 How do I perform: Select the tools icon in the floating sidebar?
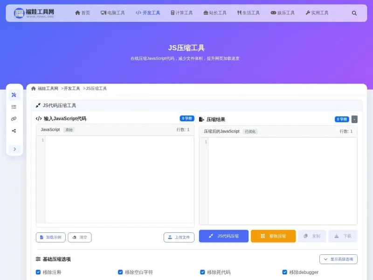[x=14, y=95]
